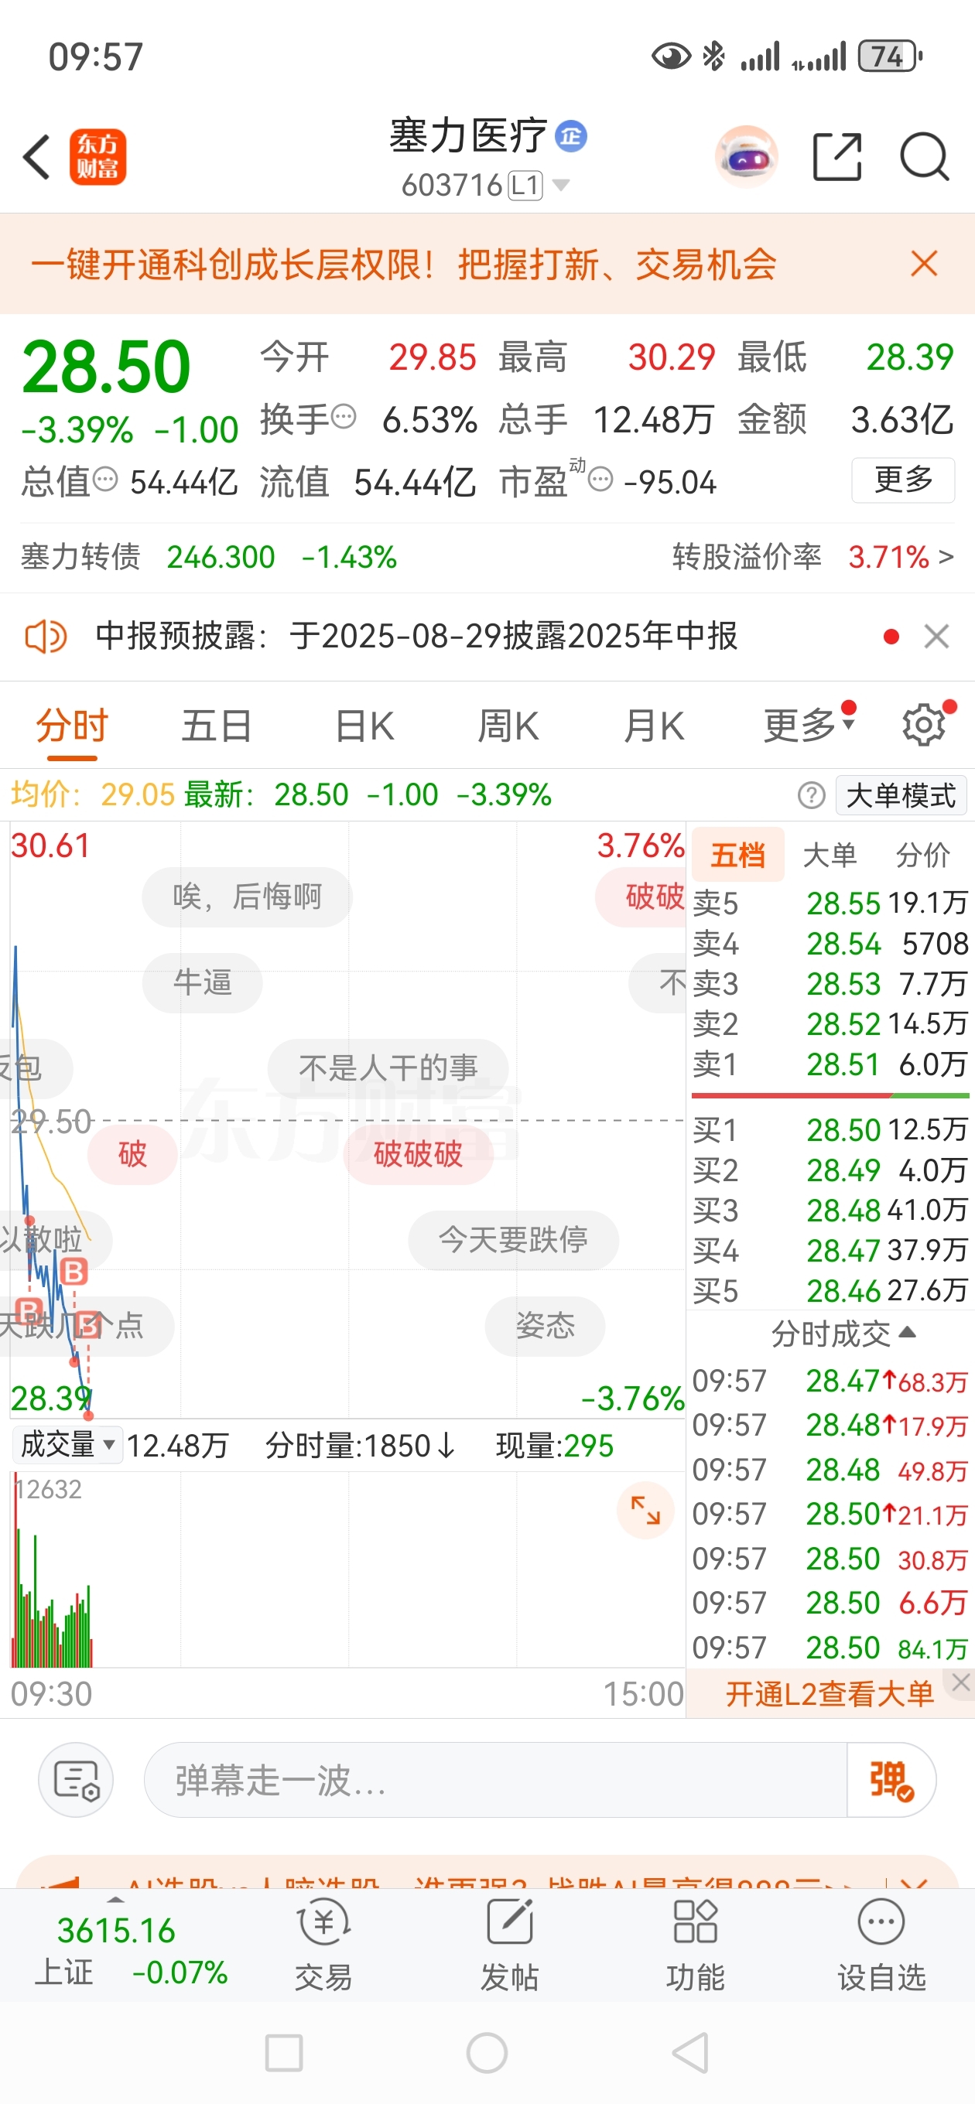Open the 东方财富 app logo
The image size is (975, 2104).
tap(97, 157)
